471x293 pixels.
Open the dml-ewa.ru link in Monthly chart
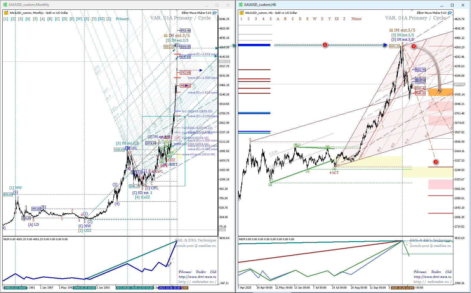(x=197, y=277)
